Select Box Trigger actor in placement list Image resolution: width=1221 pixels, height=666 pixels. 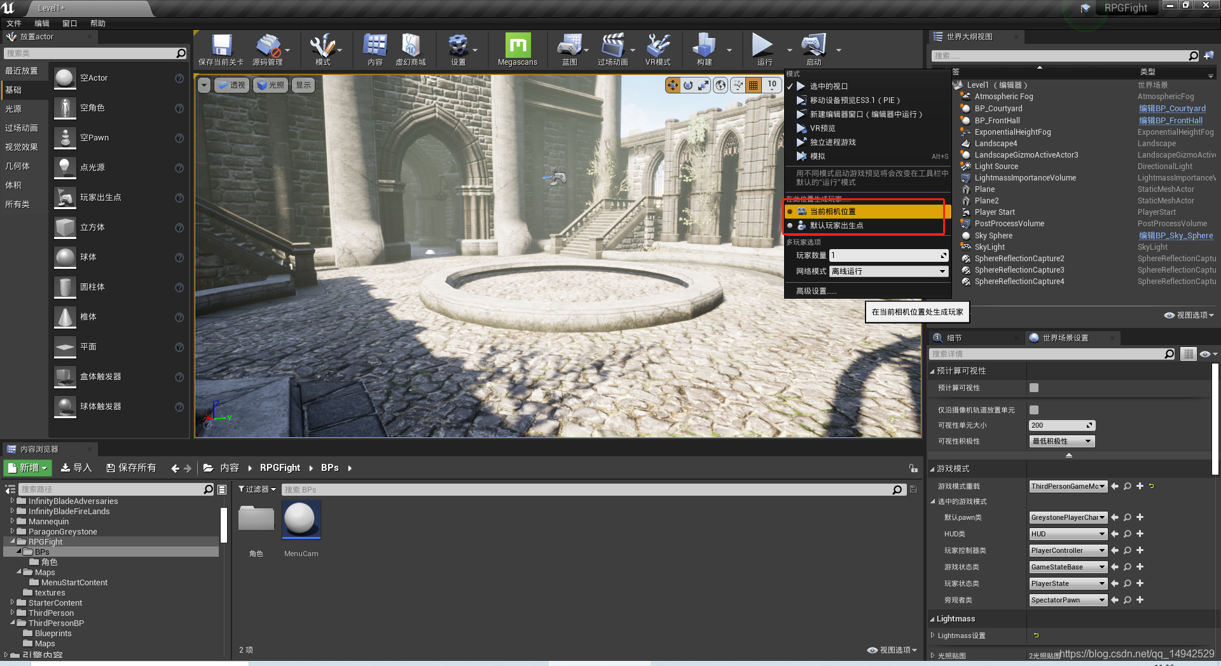point(118,376)
